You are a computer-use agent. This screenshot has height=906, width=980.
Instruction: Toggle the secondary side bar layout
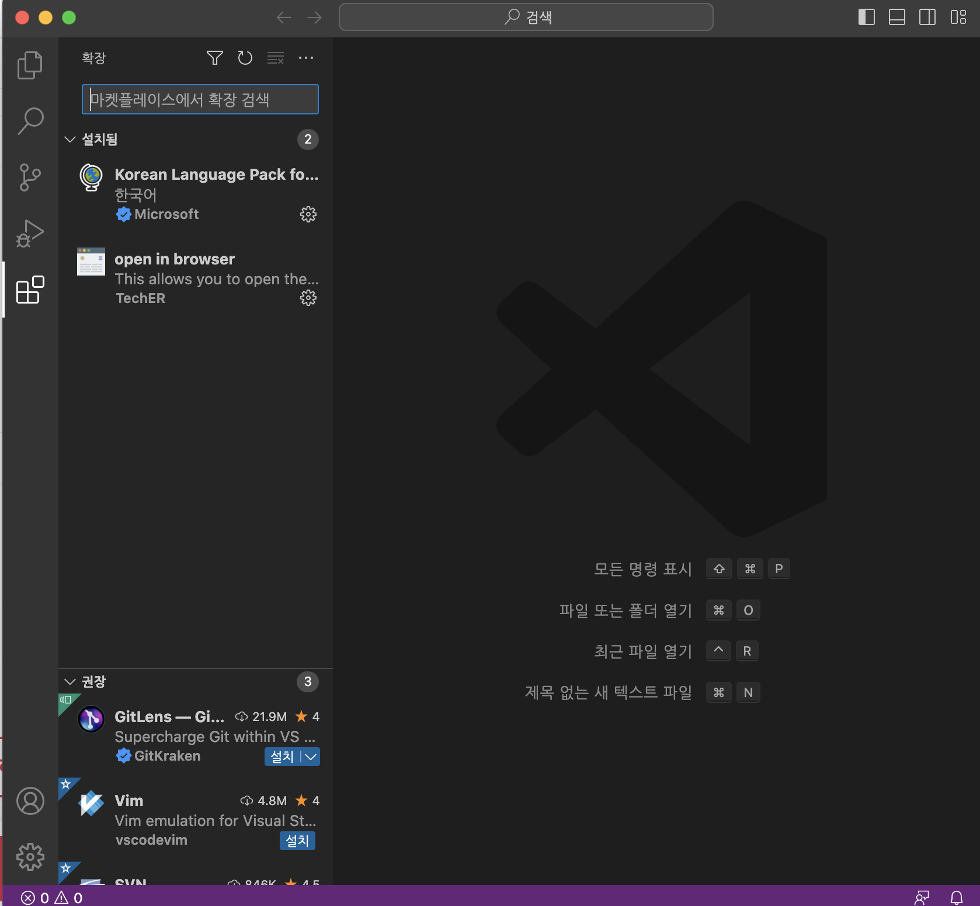[x=927, y=18]
